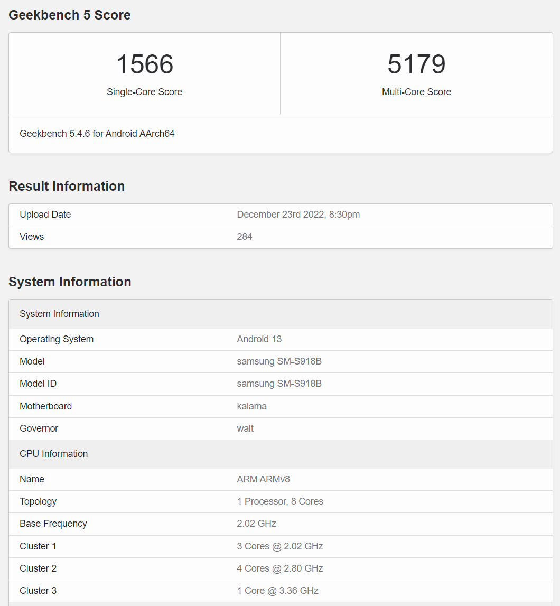Click the Topology value 1 Processor, 8 Cores
Viewport: 560px width, 606px height.
click(x=280, y=501)
